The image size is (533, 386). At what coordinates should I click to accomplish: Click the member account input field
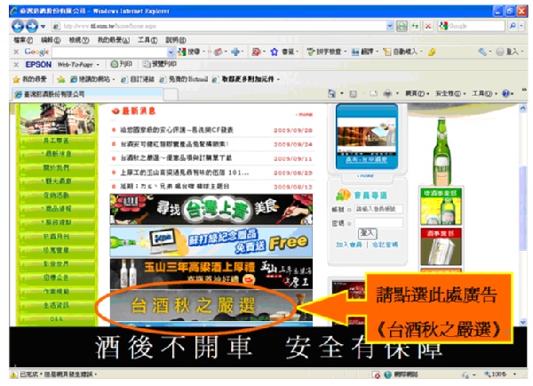point(379,209)
